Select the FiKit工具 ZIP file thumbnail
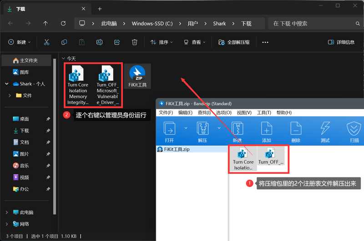The width and height of the screenshot is (364, 241). 137,76
